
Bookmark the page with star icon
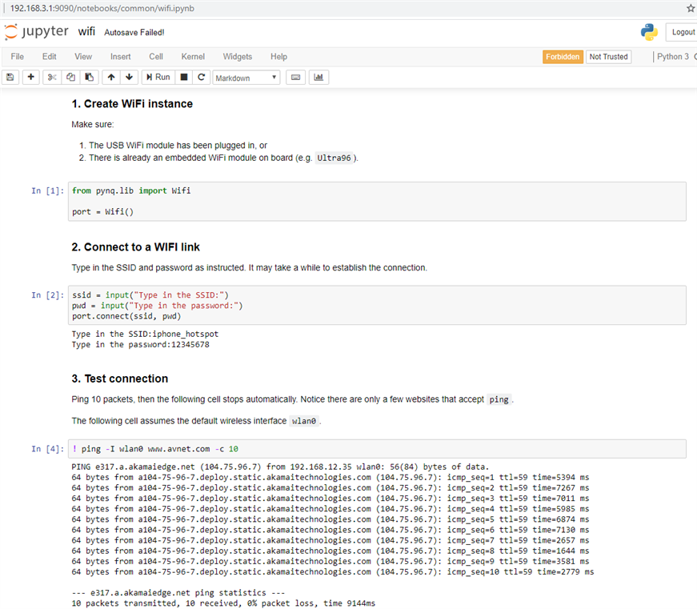(691, 8)
